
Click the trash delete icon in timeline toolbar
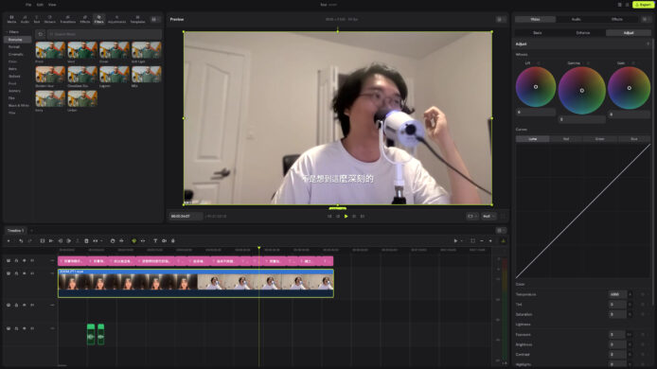point(86,241)
